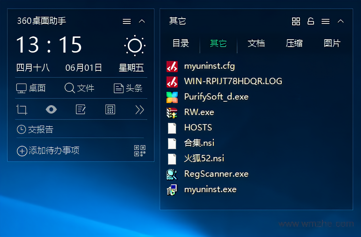Image resolution: width=361 pixels, height=237 pixels.
Task: Click the sun weather icon
Action: (x=135, y=46)
